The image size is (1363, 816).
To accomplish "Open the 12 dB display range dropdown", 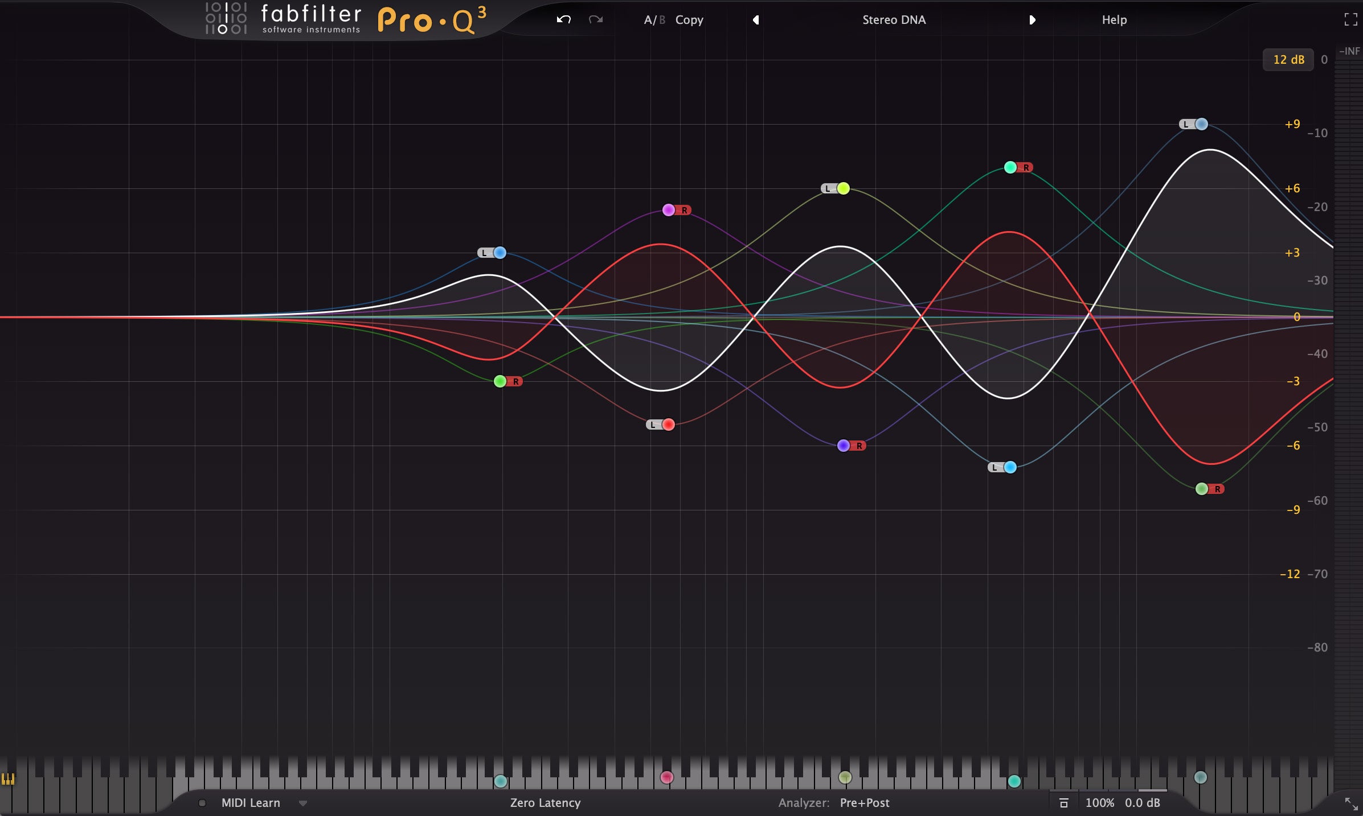I will click(1288, 60).
